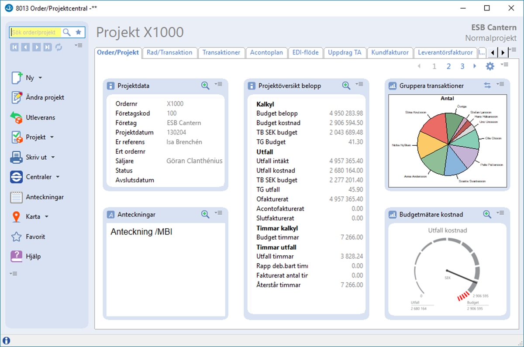Viewport: 524px width, 347px height.
Task: Click the Anteckning /MBI note text
Action: coord(141,232)
